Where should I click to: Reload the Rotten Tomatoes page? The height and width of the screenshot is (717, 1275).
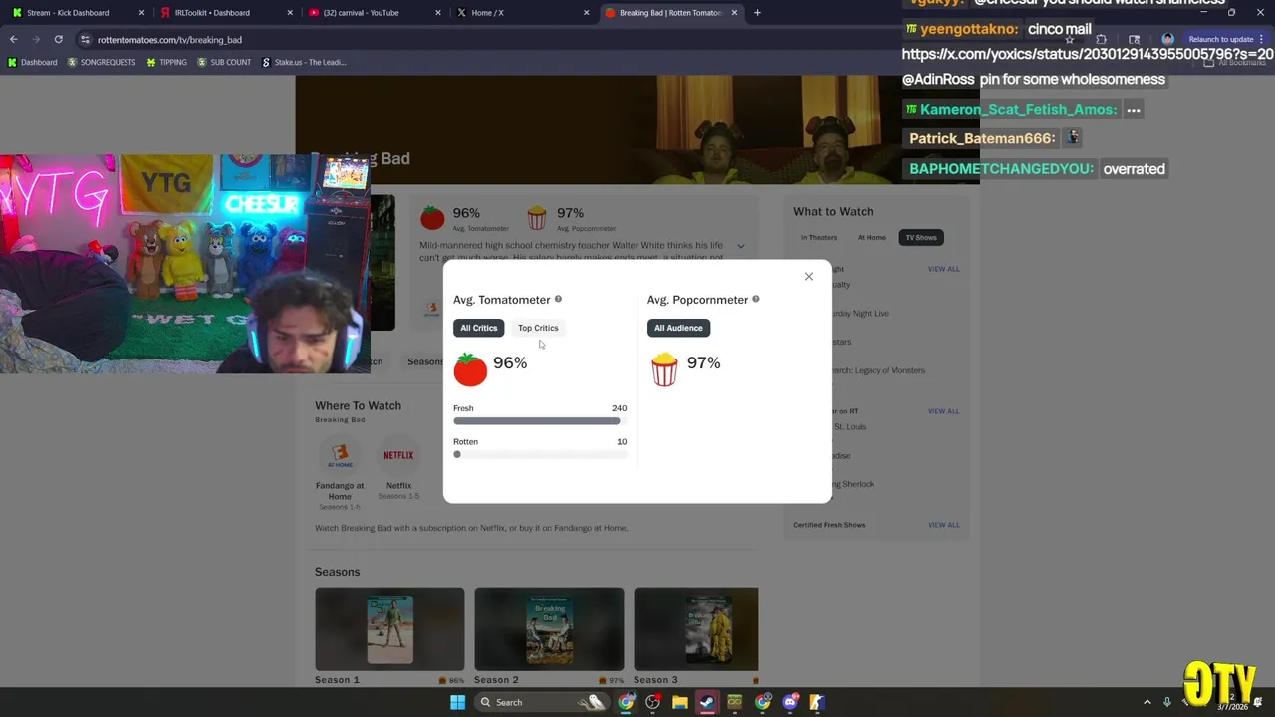pos(59,39)
